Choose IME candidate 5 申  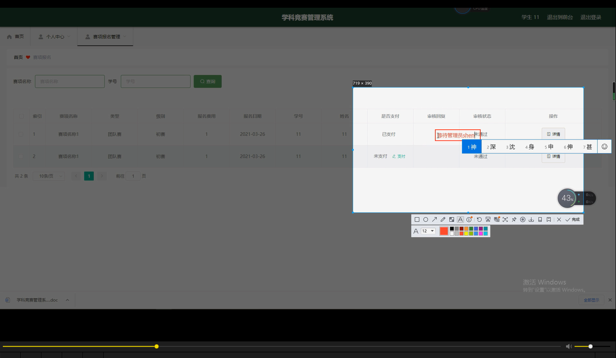tap(549, 147)
